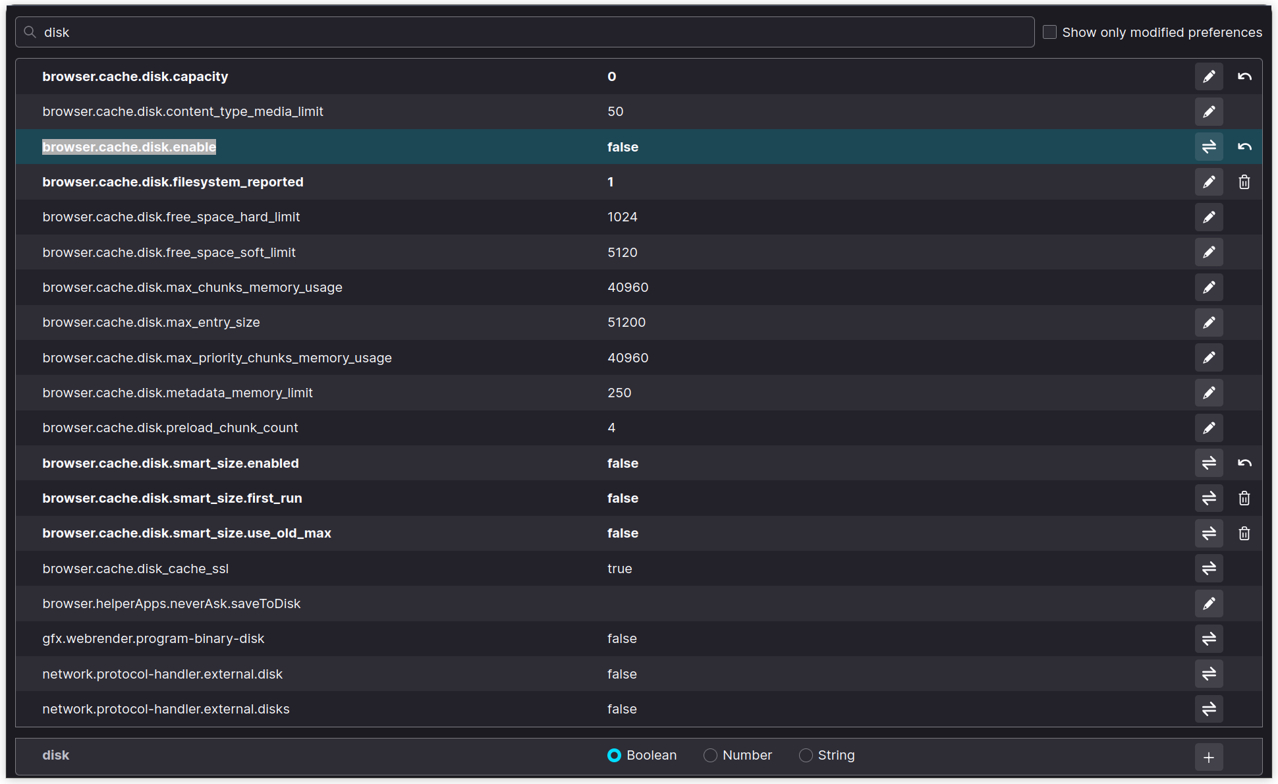Screen dimensions: 1278x784
Task: Delete browser.cache.disk.smart_size.first_run preference
Action: pyautogui.click(x=1244, y=498)
